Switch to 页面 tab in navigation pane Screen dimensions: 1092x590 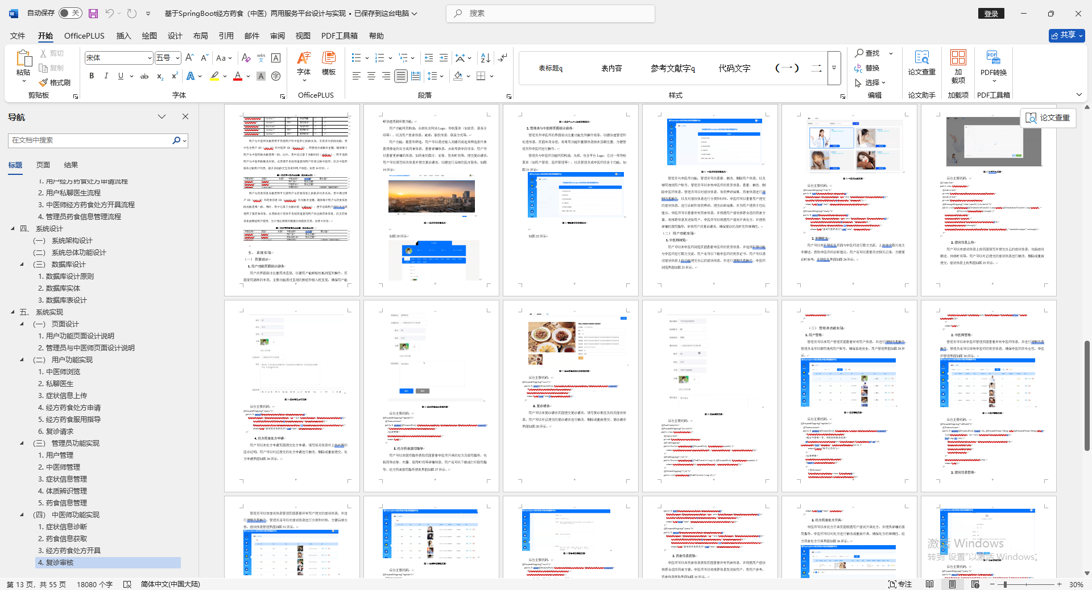click(43, 165)
